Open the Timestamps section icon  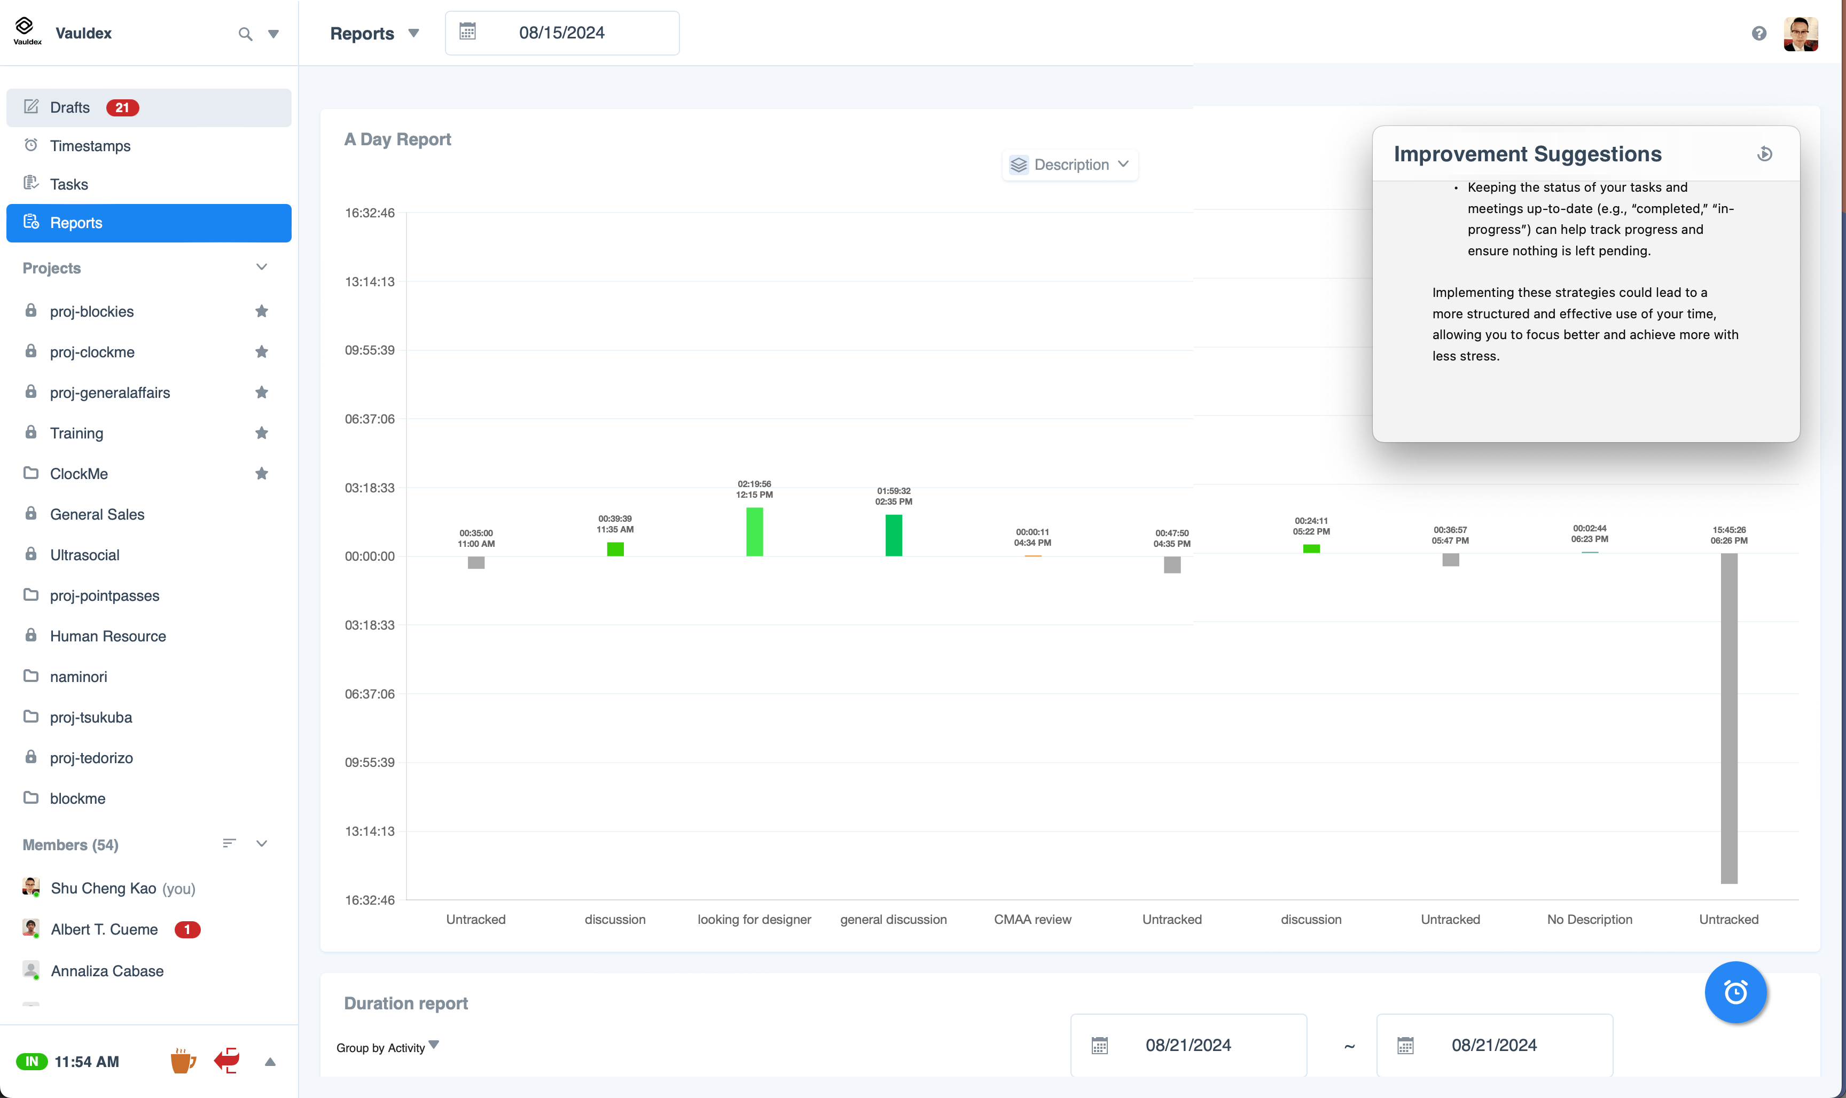(x=32, y=145)
